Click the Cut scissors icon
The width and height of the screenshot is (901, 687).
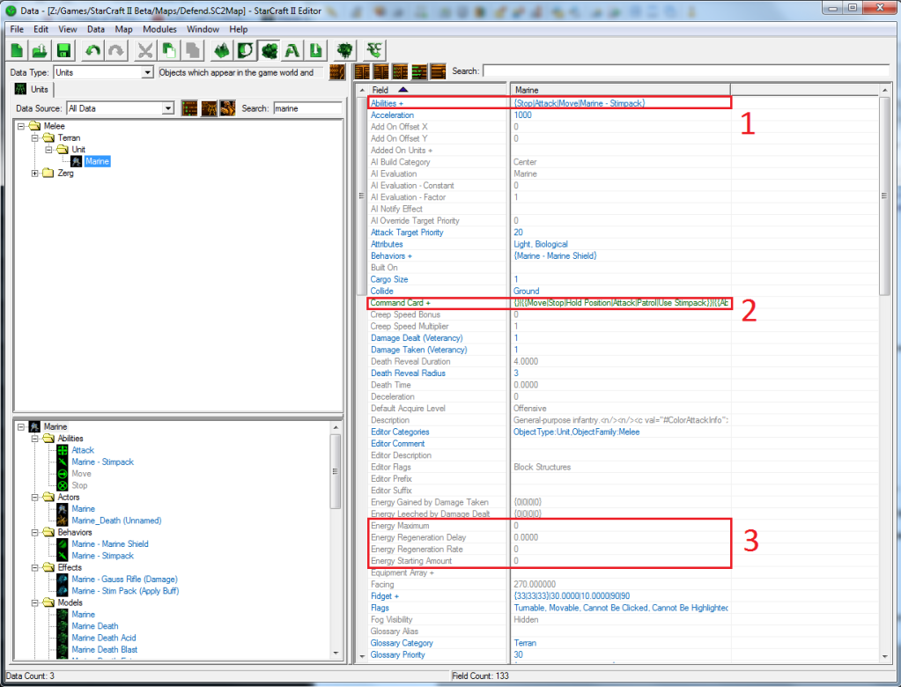coord(145,51)
